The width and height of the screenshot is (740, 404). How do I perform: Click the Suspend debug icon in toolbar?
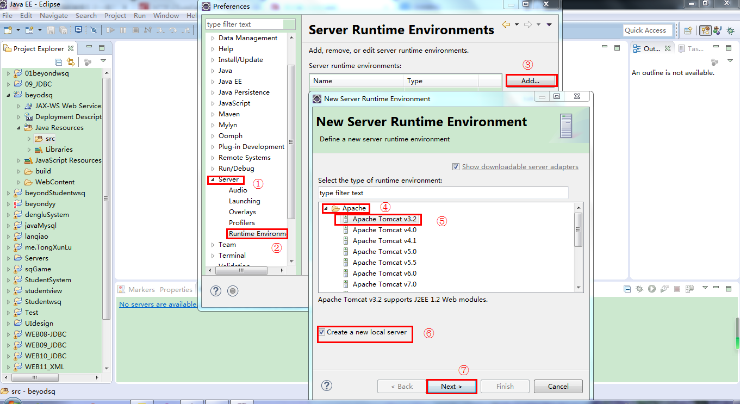123,30
